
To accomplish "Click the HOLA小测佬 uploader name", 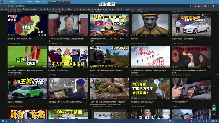I will pyautogui.click(x=98, y=43).
